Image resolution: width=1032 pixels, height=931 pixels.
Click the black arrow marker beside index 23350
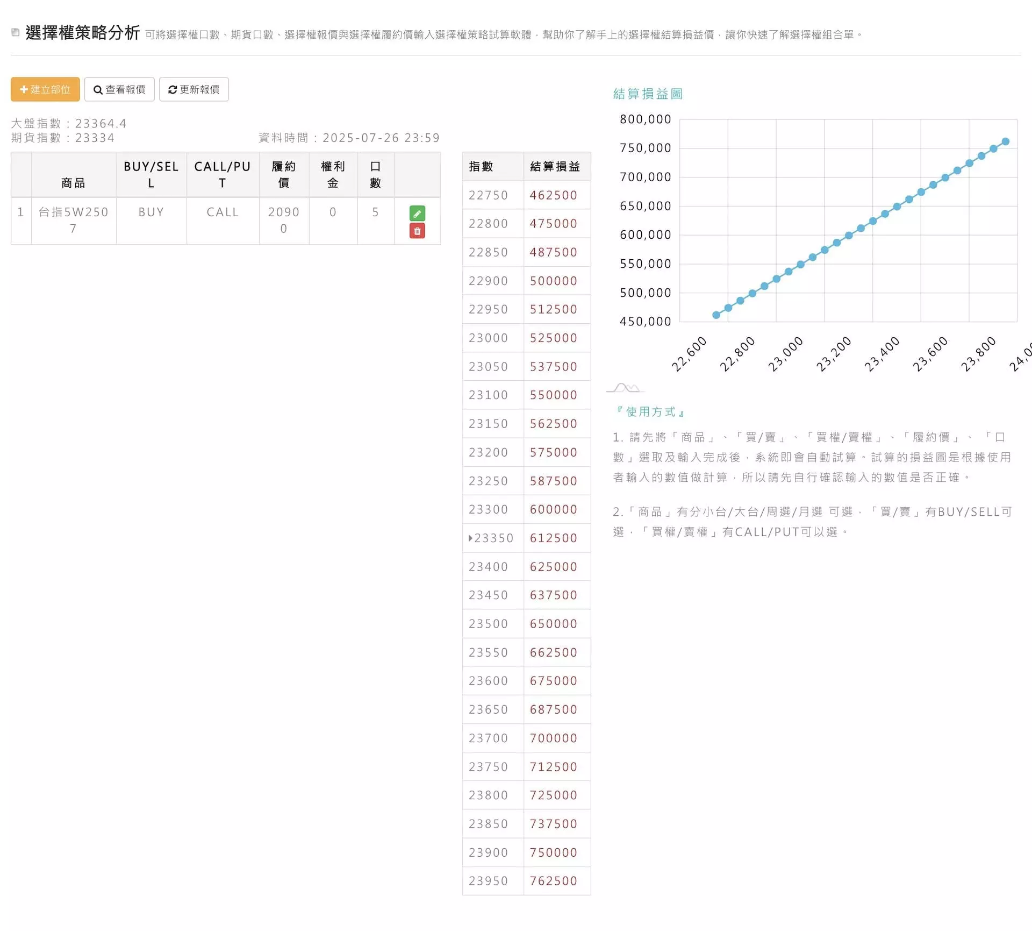click(470, 538)
